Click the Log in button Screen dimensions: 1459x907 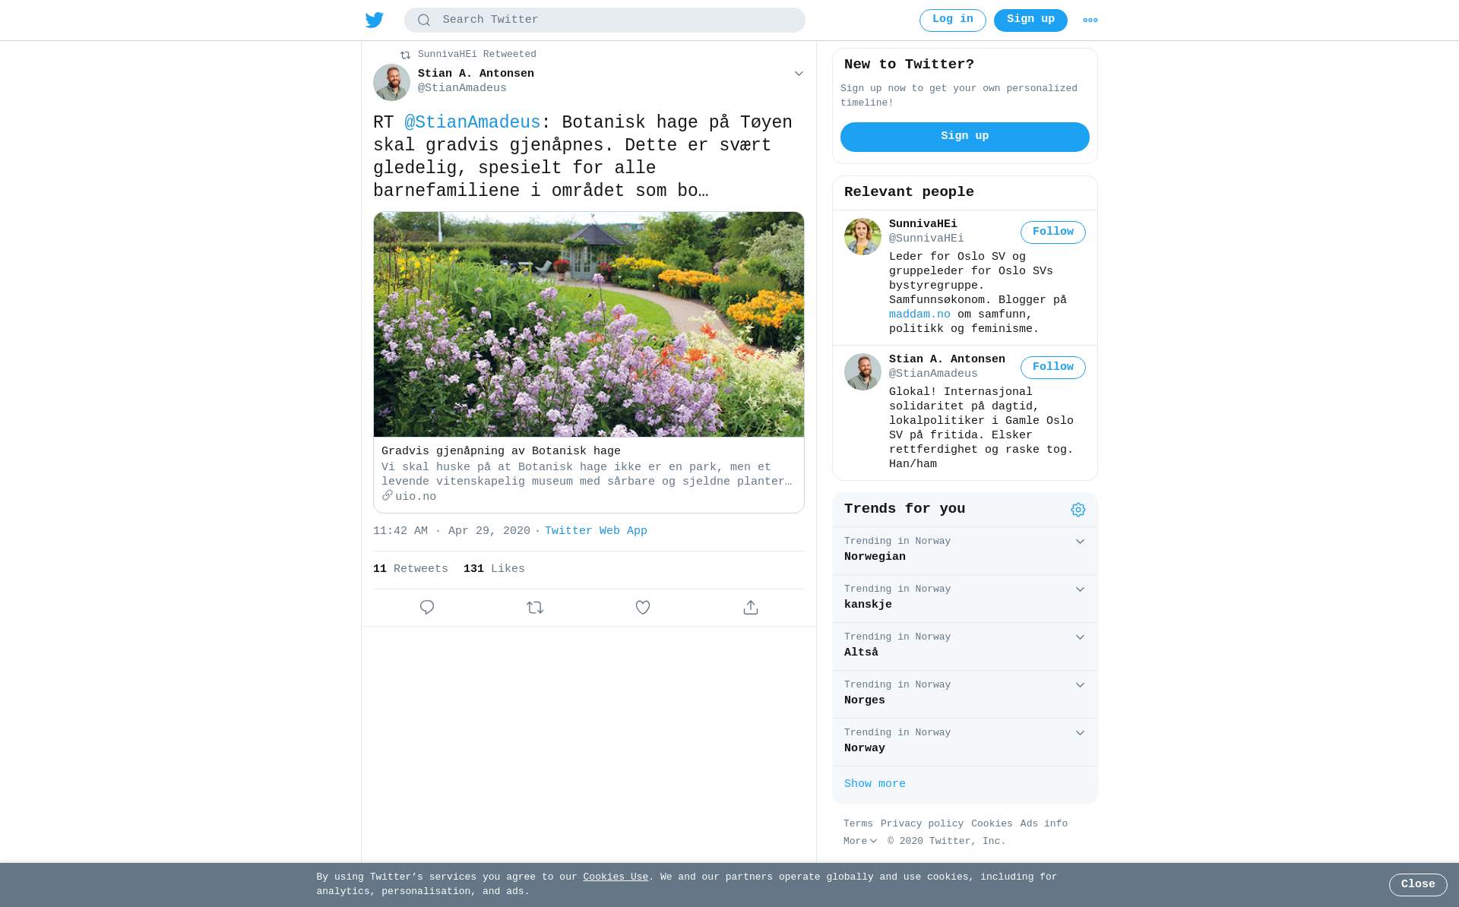click(953, 21)
